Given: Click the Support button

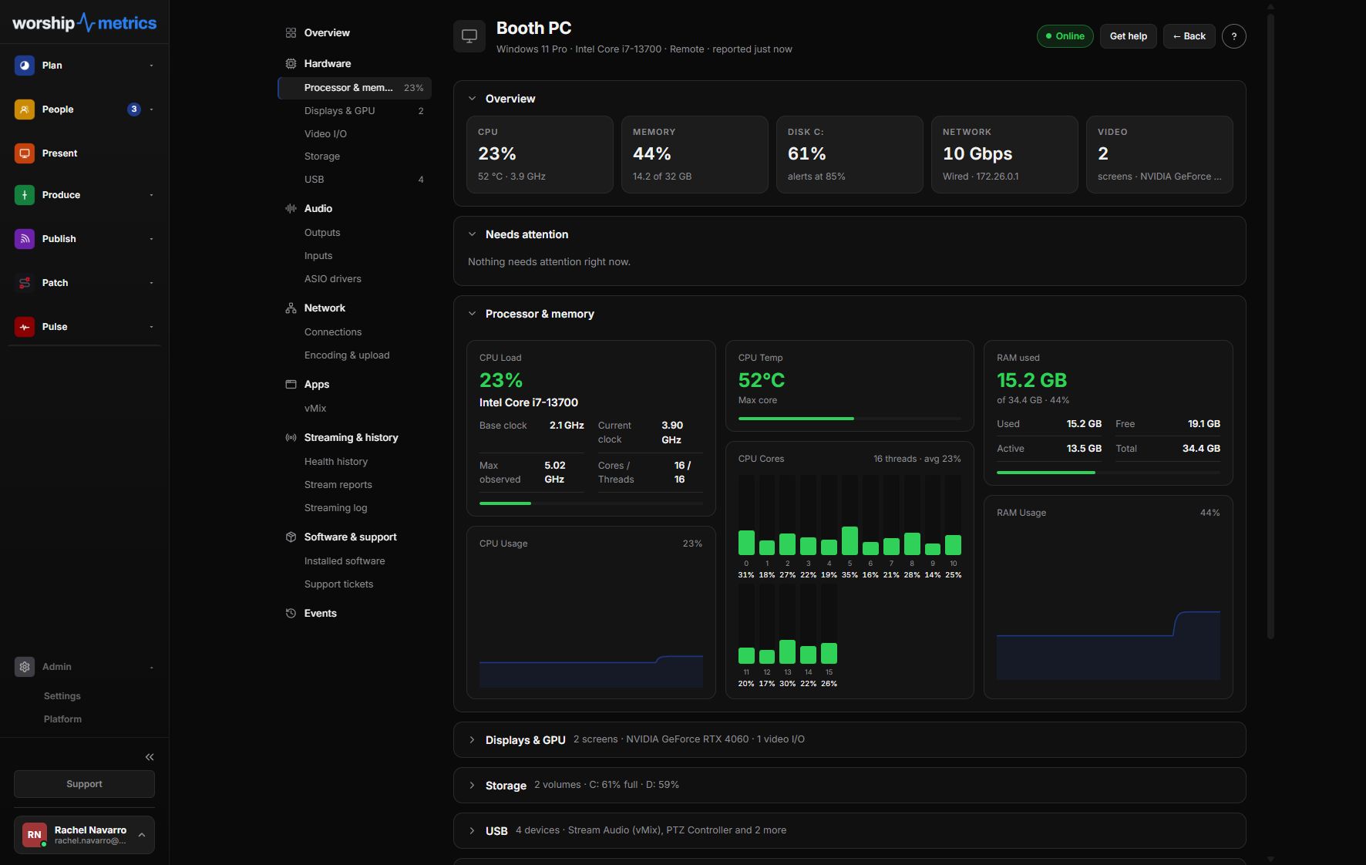Looking at the screenshot, I should click(x=84, y=784).
